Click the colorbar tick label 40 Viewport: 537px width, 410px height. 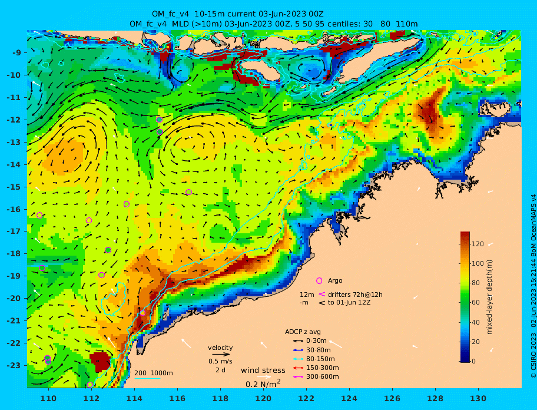pos(476,322)
